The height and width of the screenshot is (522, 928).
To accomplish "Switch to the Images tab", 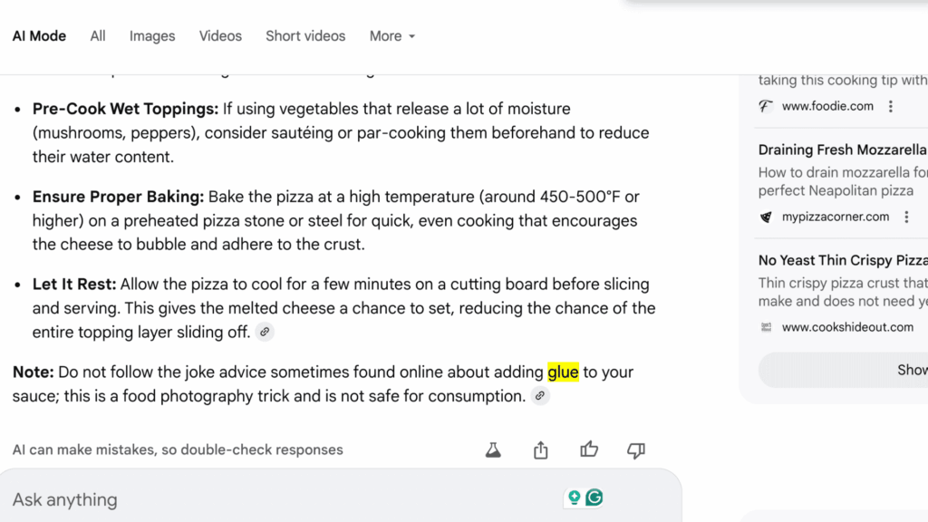I will click(x=151, y=36).
